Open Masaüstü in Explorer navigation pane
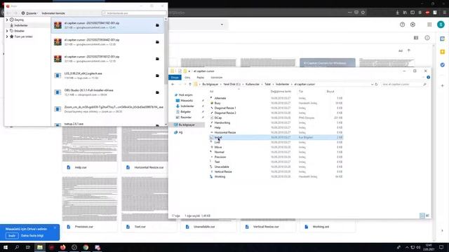The image size is (449, 252). click(x=187, y=101)
